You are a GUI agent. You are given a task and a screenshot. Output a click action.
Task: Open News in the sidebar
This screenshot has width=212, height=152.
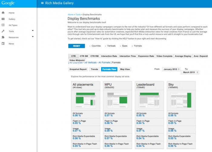pyautogui.click(x=12, y=44)
